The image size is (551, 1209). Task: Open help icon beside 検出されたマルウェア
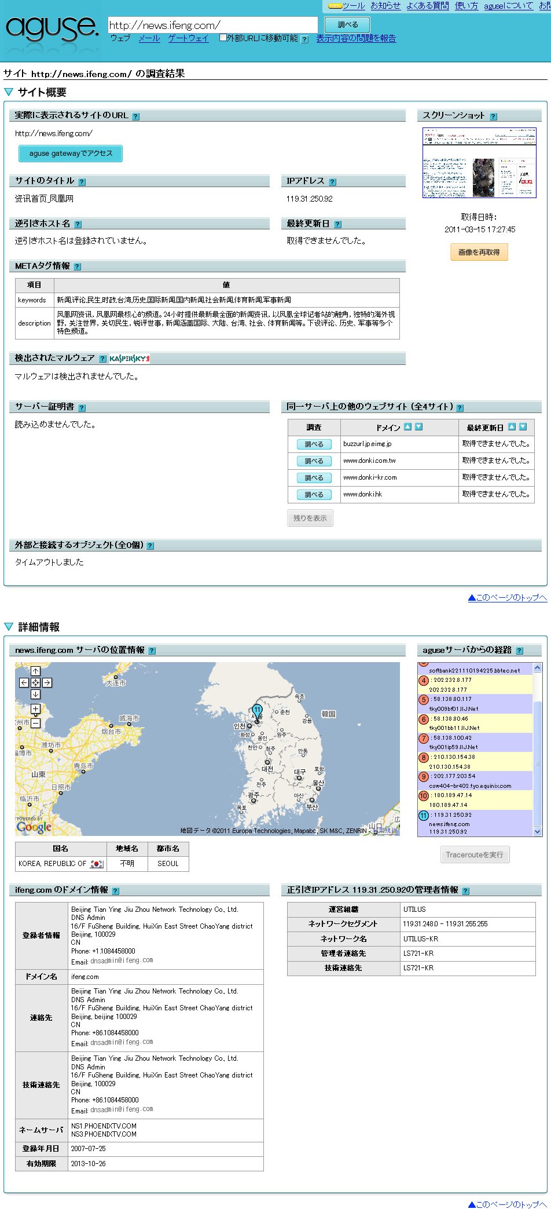coord(103,359)
